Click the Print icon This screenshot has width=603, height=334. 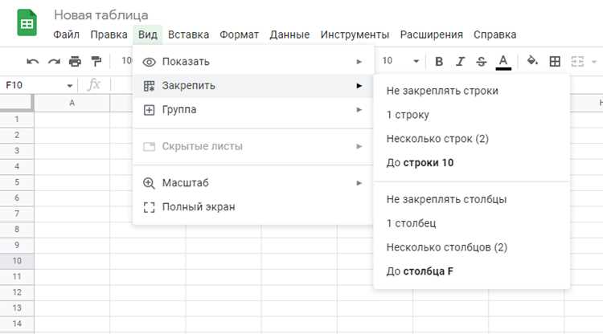[x=75, y=62]
